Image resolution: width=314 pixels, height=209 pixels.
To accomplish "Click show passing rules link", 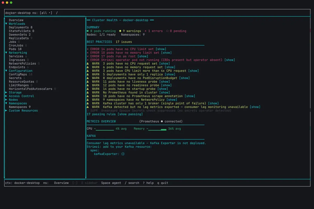I will pyautogui.click(x=130, y=114).
